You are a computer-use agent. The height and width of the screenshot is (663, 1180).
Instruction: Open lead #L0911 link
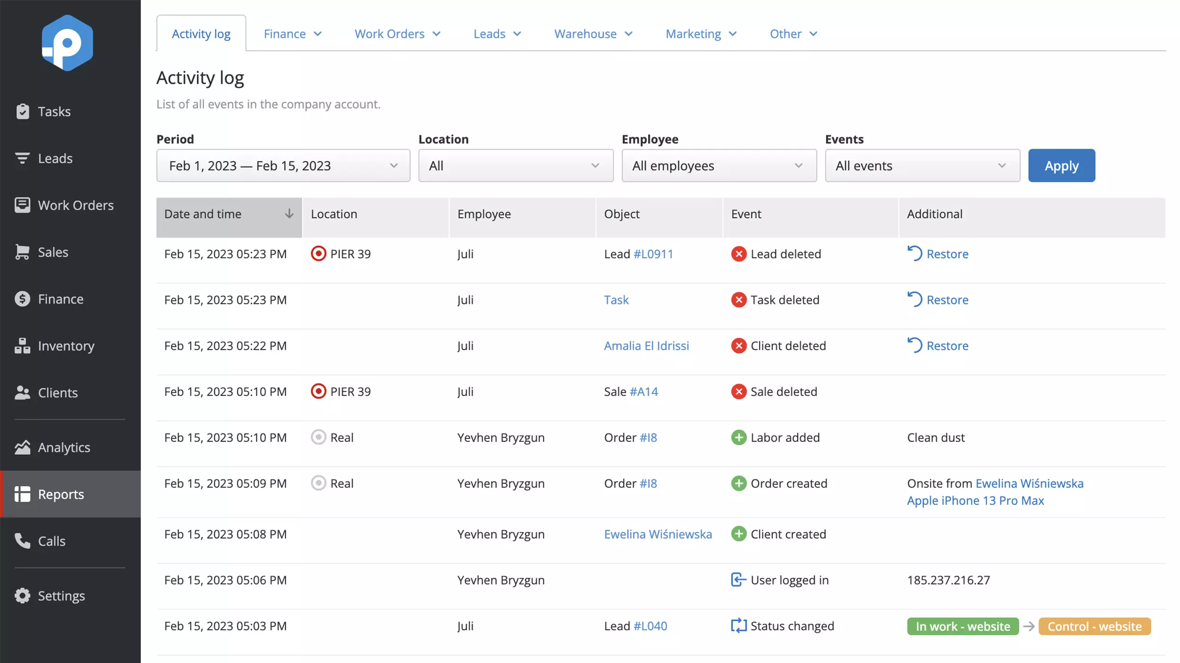(x=653, y=254)
